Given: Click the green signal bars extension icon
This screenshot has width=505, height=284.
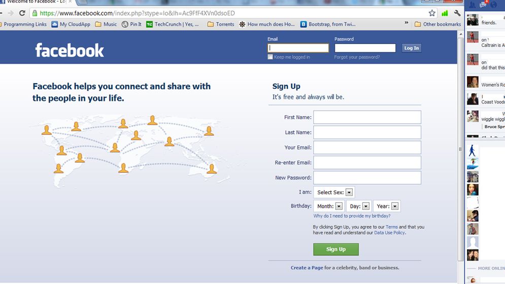Looking at the screenshot, I should pyautogui.click(x=445, y=13).
